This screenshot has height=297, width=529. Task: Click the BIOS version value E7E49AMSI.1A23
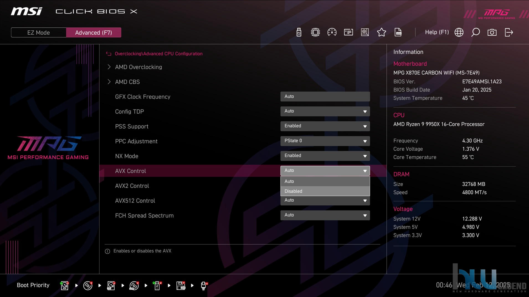click(482, 82)
